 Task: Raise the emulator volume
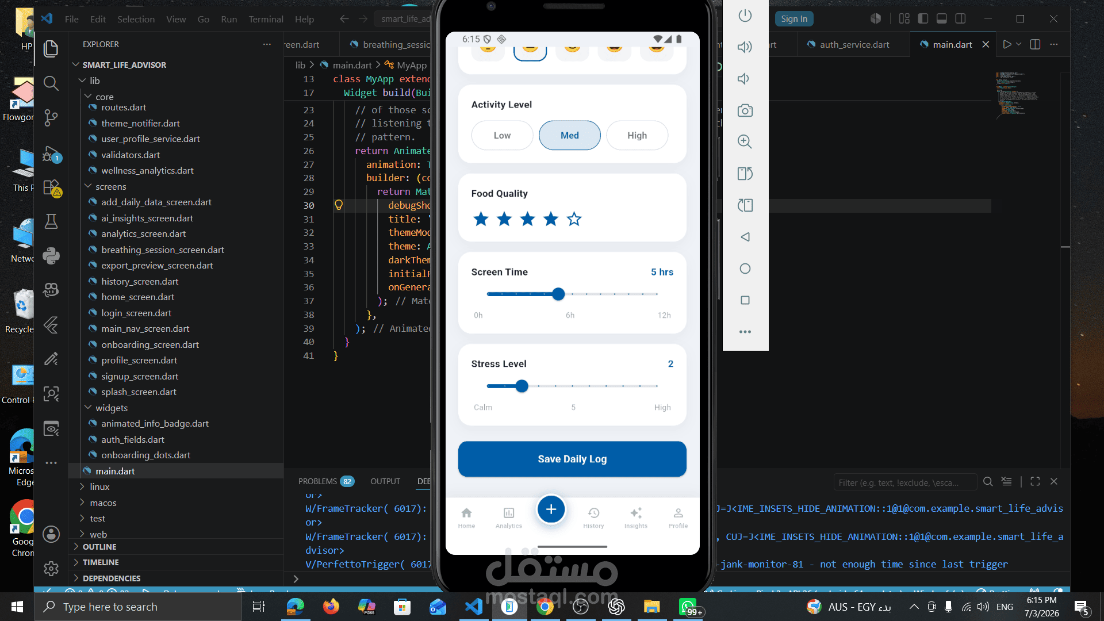pyautogui.click(x=745, y=47)
